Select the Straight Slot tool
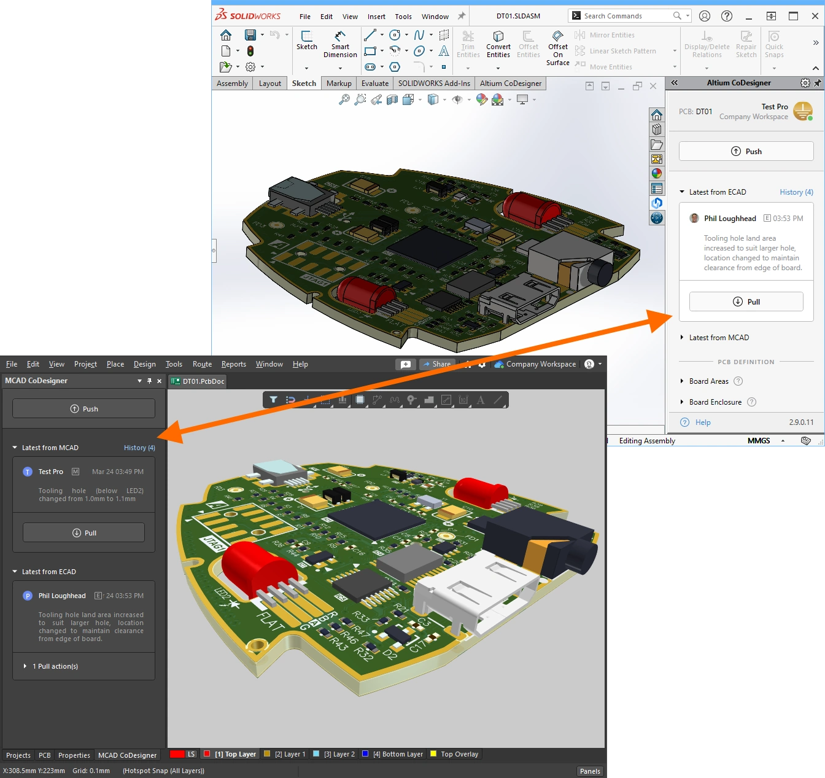The height and width of the screenshot is (778, 825). (x=370, y=67)
